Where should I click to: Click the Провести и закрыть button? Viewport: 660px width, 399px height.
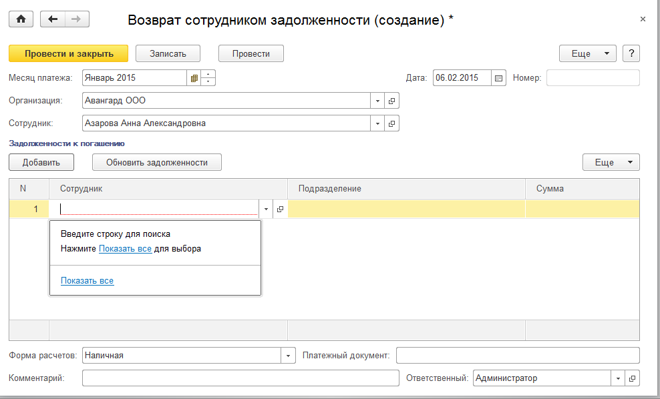coord(67,53)
